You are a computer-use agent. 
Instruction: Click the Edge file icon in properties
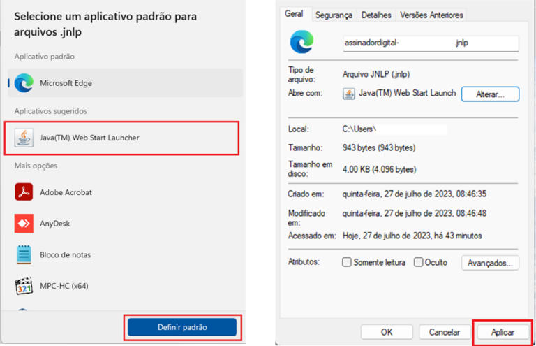[302, 42]
